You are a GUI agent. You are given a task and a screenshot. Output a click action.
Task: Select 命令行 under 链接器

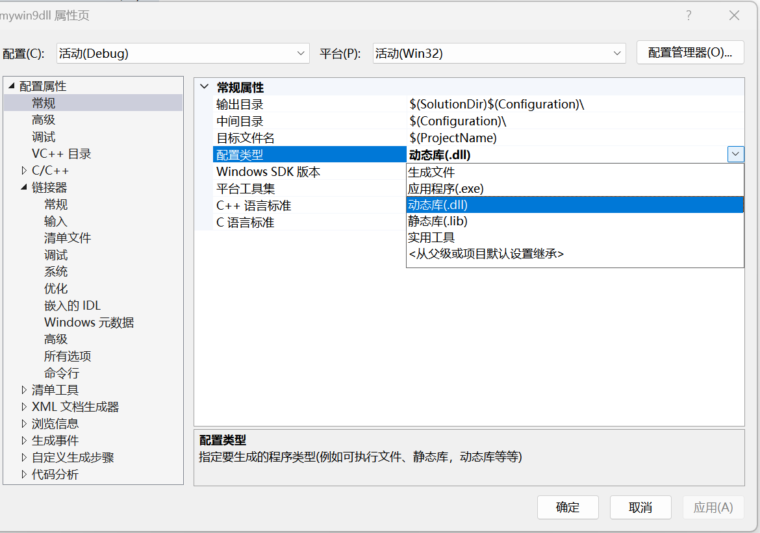pyautogui.click(x=62, y=373)
